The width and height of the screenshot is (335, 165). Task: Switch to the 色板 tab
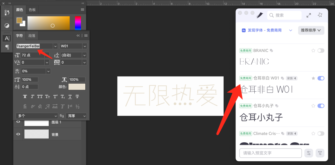32,10
